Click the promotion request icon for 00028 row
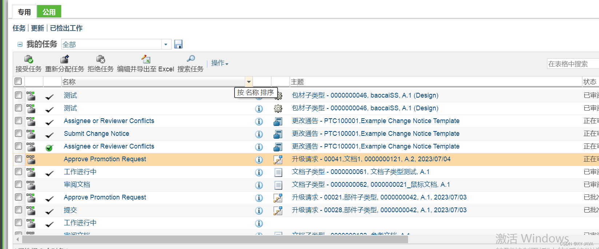This screenshot has height=249, width=599. 278,210
